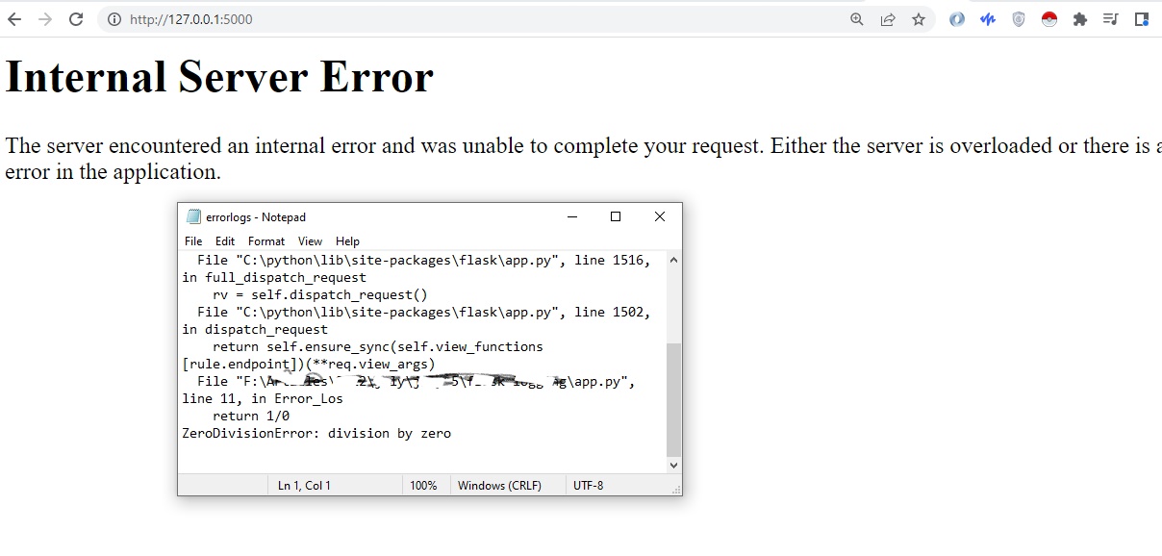Click the waveform extension icon
Image resolution: width=1162 pixels, height=556 pixels.
tap(987, 18)
